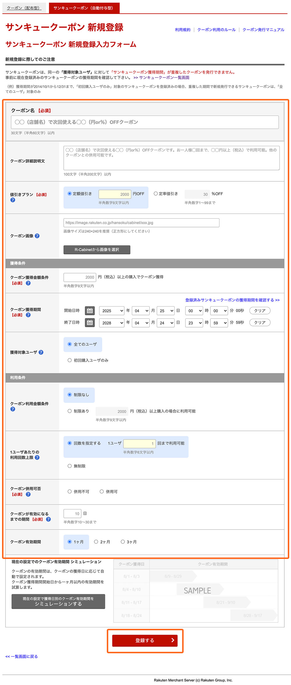Open help icon next to クーポン画像
Screen dimensions: 291x685
pos(37,236)
